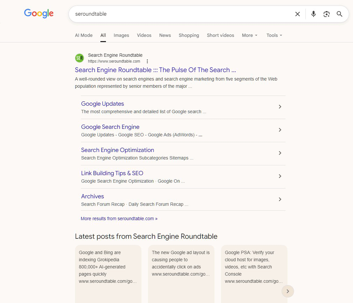Open the AI Mode tab
This screenshot has height=303, width=353.
tap(83, 35)
